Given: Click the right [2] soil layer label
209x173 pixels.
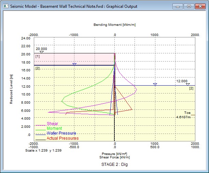Looking at the screenshot, I should (x=191, y=88).
